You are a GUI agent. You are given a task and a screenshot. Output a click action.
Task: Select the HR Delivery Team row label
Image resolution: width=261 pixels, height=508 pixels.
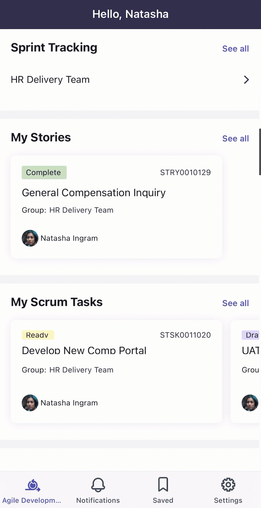click(x=50, y=80)
